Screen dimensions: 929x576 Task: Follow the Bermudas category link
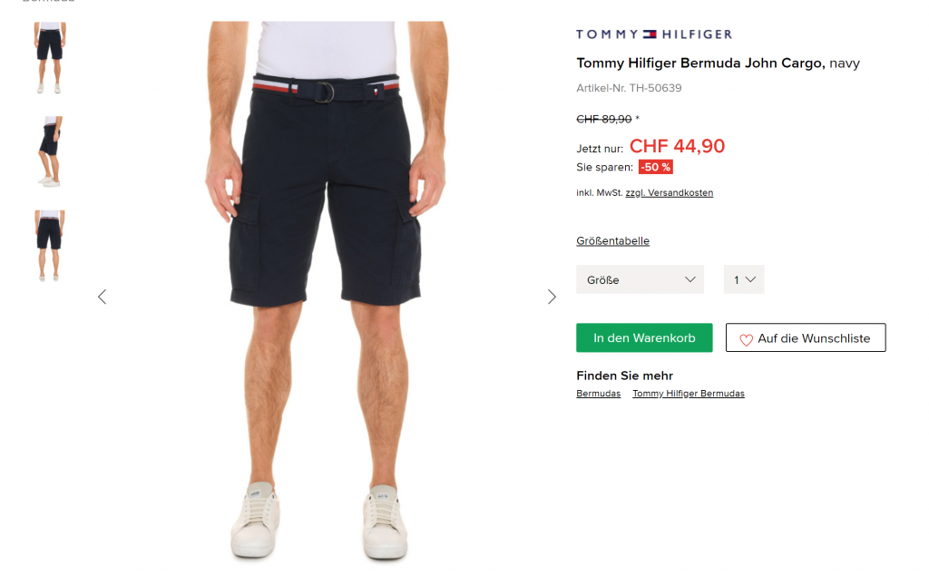(599, 394)
